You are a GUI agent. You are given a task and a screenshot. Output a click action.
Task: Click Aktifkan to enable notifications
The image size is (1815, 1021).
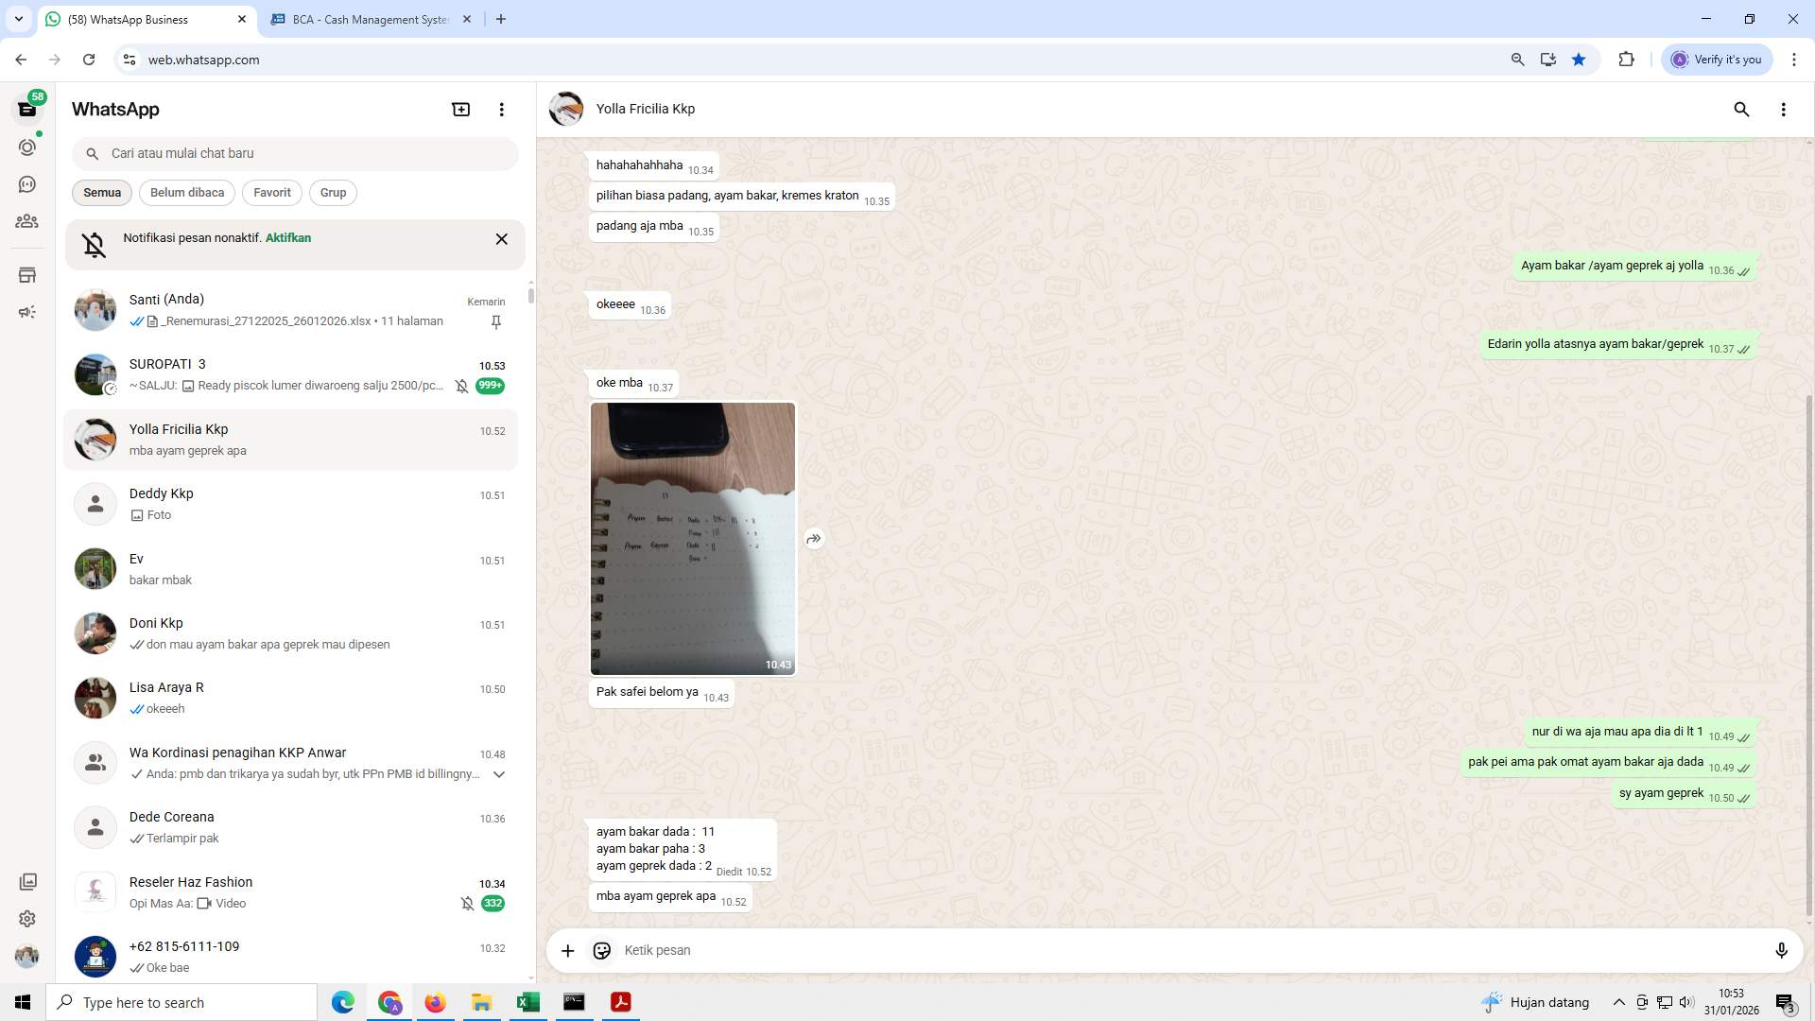click(x=287, y=237)
